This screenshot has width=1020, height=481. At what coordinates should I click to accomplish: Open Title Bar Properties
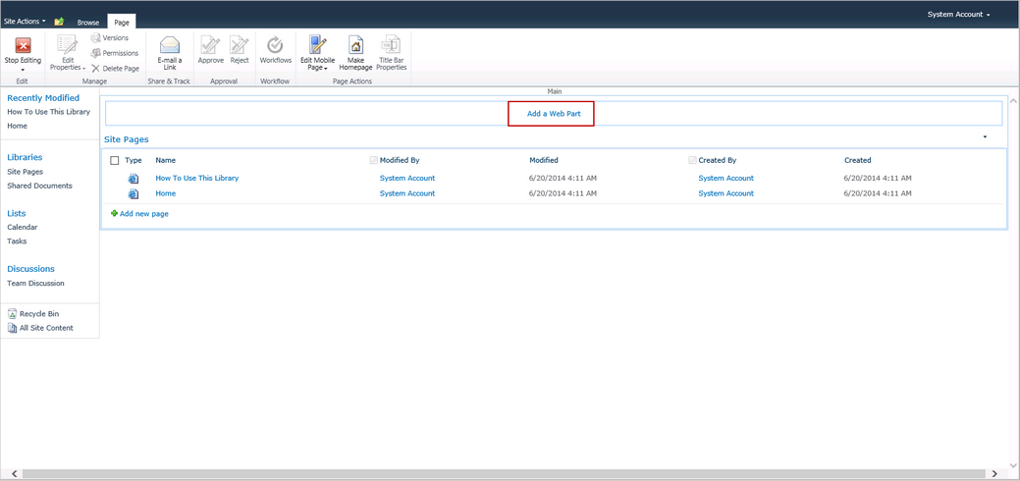click(x=392, y=53)
